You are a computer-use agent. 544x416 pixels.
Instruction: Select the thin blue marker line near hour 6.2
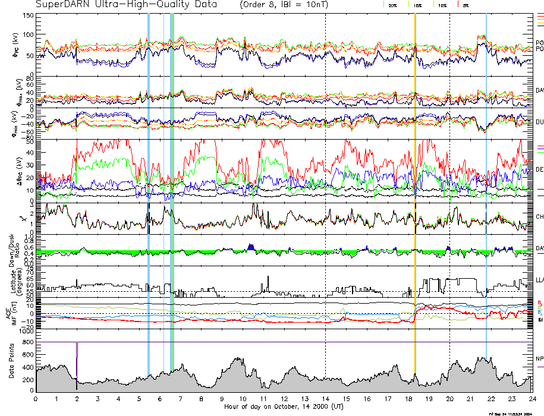coord(163,193)
